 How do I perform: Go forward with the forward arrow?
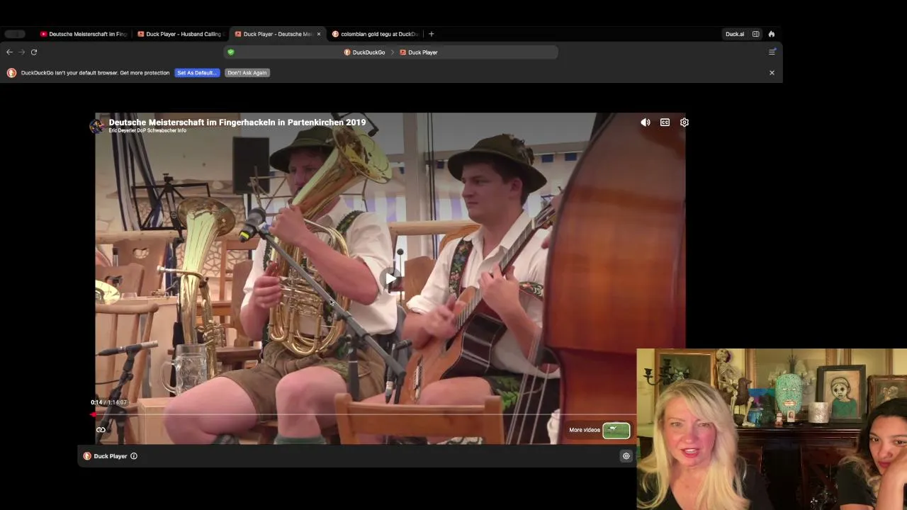click(x=22, y=52)
